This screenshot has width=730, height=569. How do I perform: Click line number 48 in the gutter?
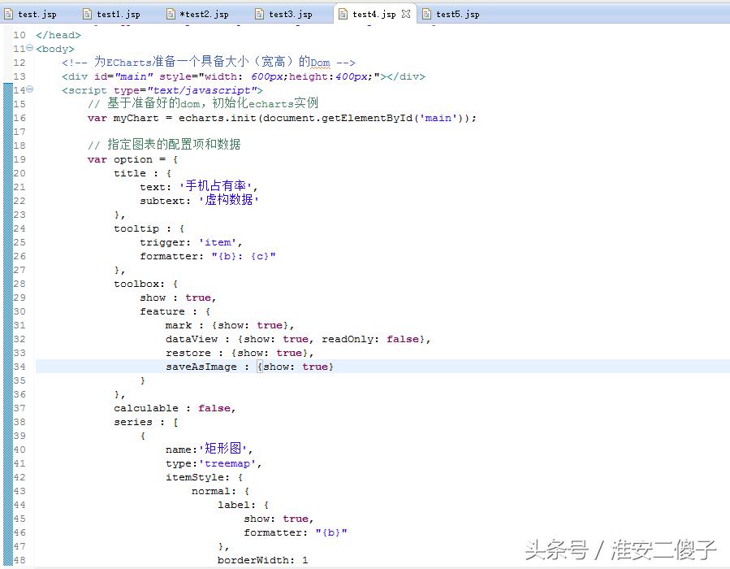pos(19,560)
